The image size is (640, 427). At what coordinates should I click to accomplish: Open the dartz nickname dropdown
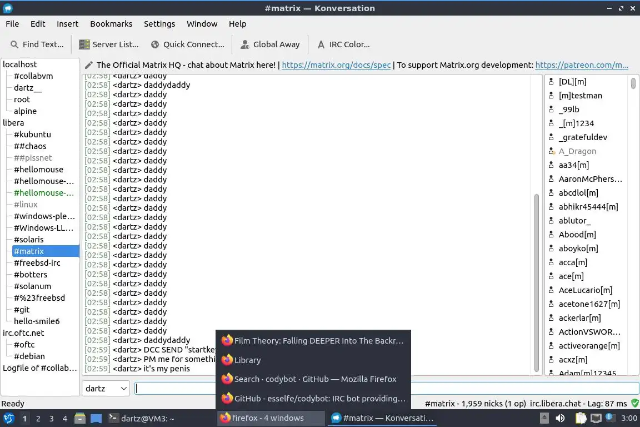tap(106, 388)
